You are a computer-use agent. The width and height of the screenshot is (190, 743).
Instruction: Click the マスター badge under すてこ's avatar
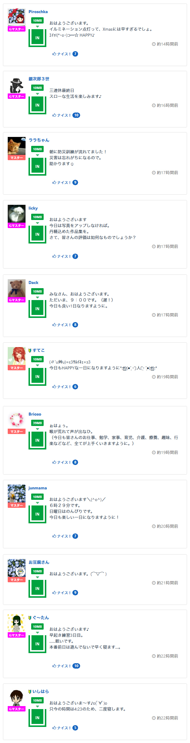click(x=17, y=368)
